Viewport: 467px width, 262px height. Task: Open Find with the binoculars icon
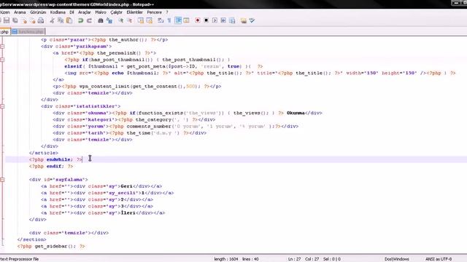tap(101, 20)
